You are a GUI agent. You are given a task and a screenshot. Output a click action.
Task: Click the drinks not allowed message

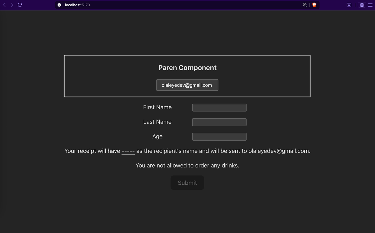pos(187,165)
